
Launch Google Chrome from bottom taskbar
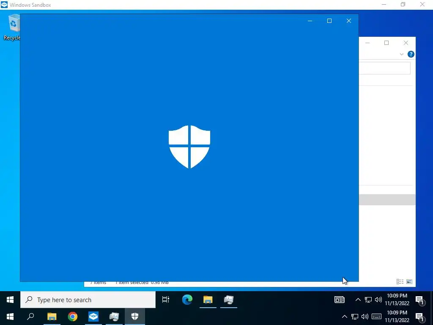click(73, 317)
